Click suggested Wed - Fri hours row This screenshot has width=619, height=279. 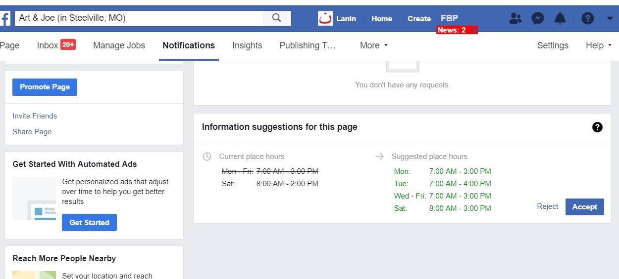pos(442,196)
